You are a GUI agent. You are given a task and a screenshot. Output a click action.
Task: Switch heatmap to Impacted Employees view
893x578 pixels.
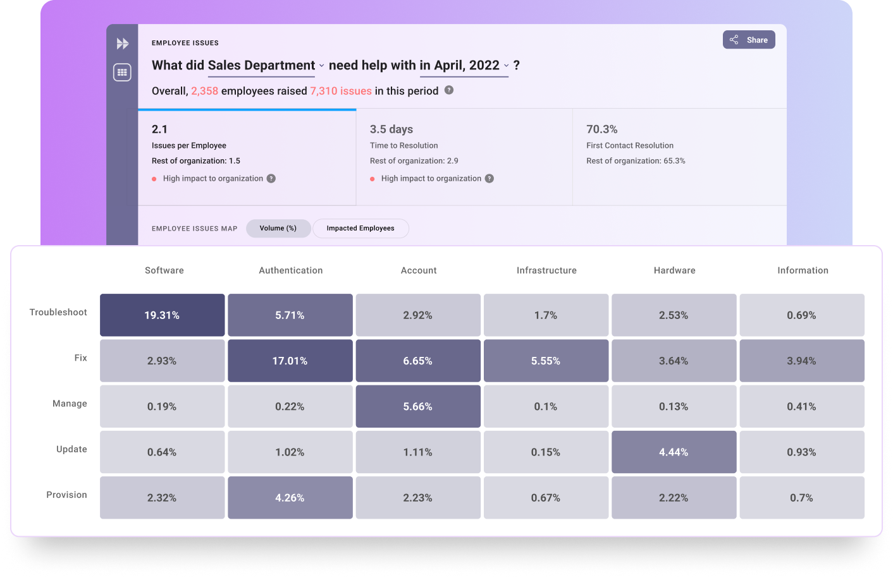point(360,228)
